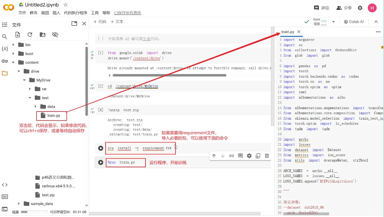This screenshot has height=217, width=384.
Task: Click the 分享 share button
Action: [x=344, y=8]
